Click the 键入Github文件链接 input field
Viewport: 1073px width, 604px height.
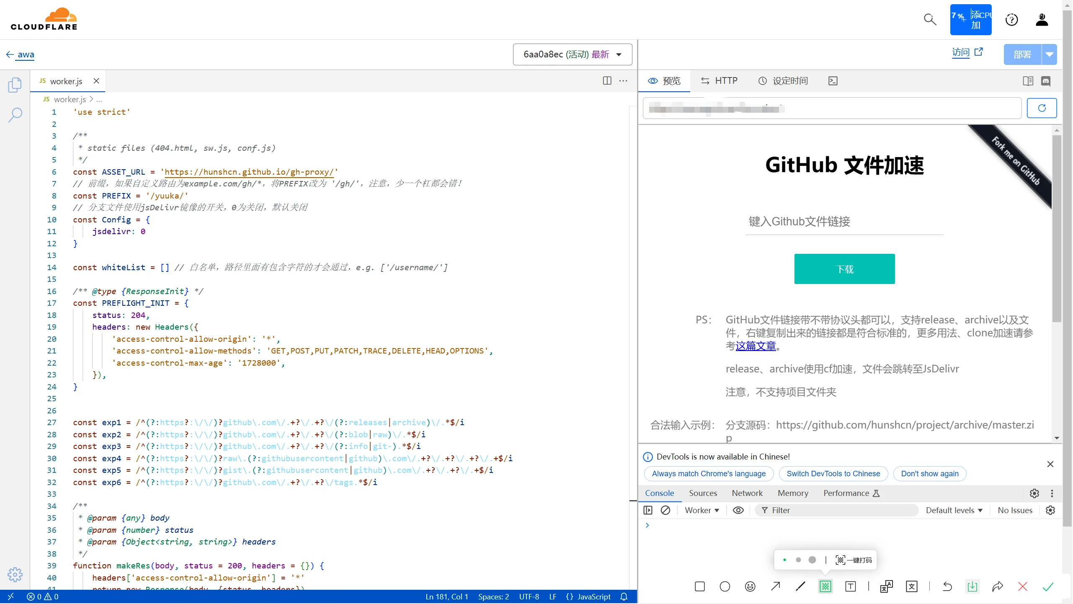844,221
